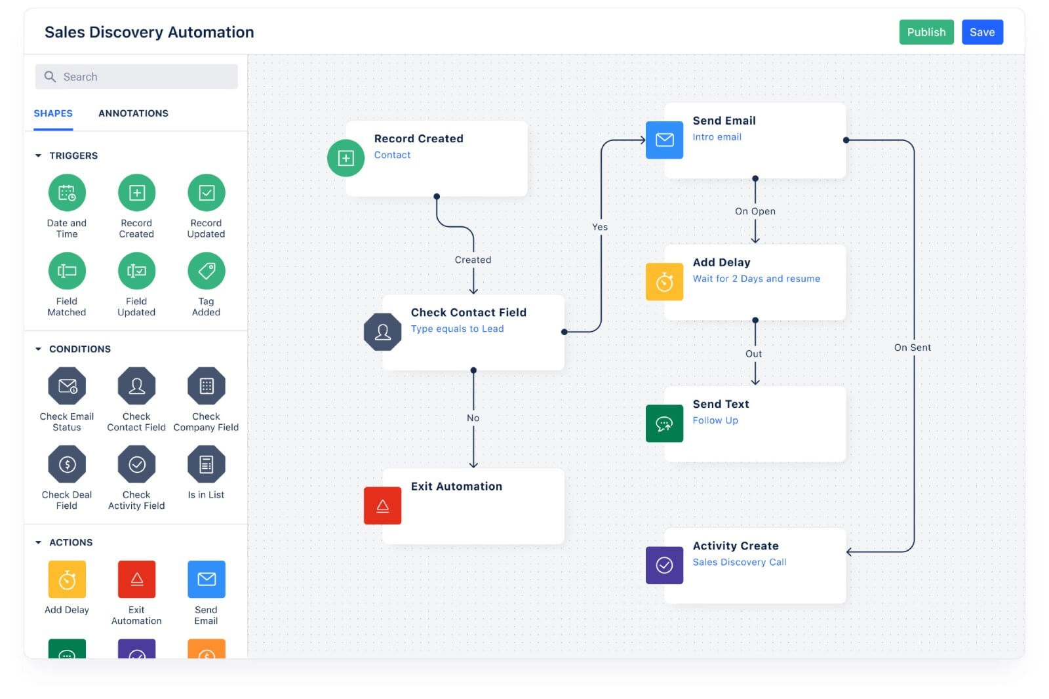Viewport: 1049px width, 699px height.
Task: Select the Check Contact Field condition in sidebar
Action: pos(136,386)
